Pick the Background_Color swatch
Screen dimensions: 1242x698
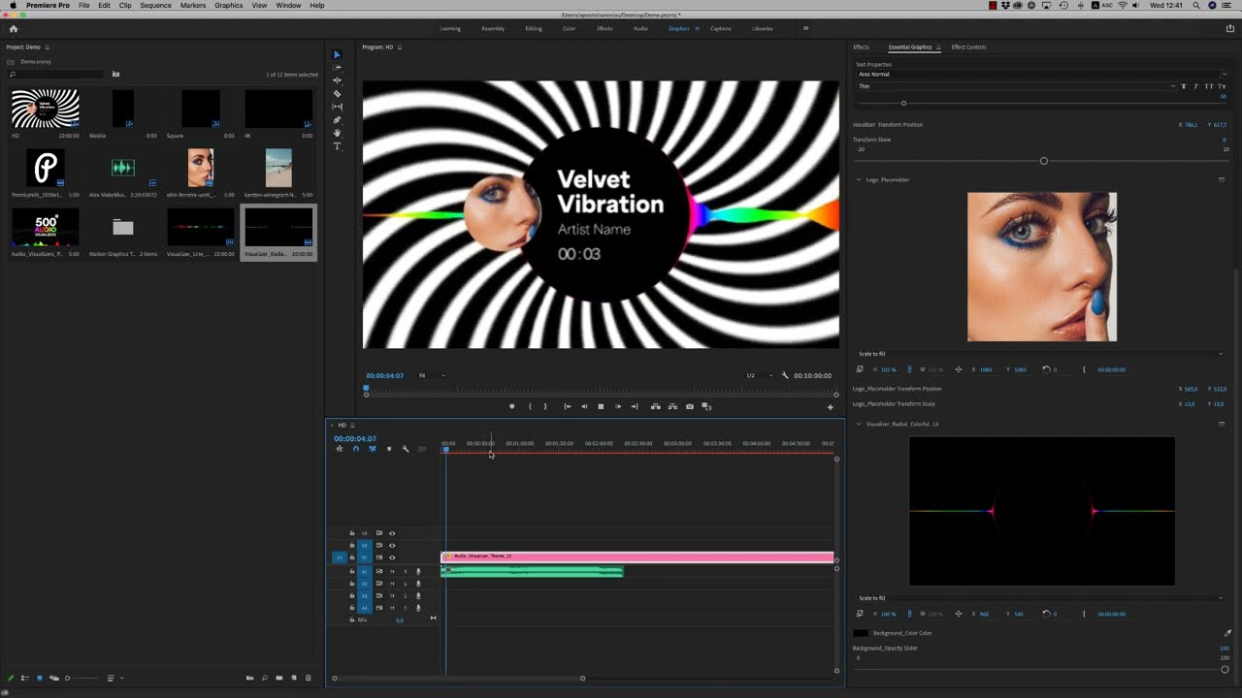tap(861, 633)
